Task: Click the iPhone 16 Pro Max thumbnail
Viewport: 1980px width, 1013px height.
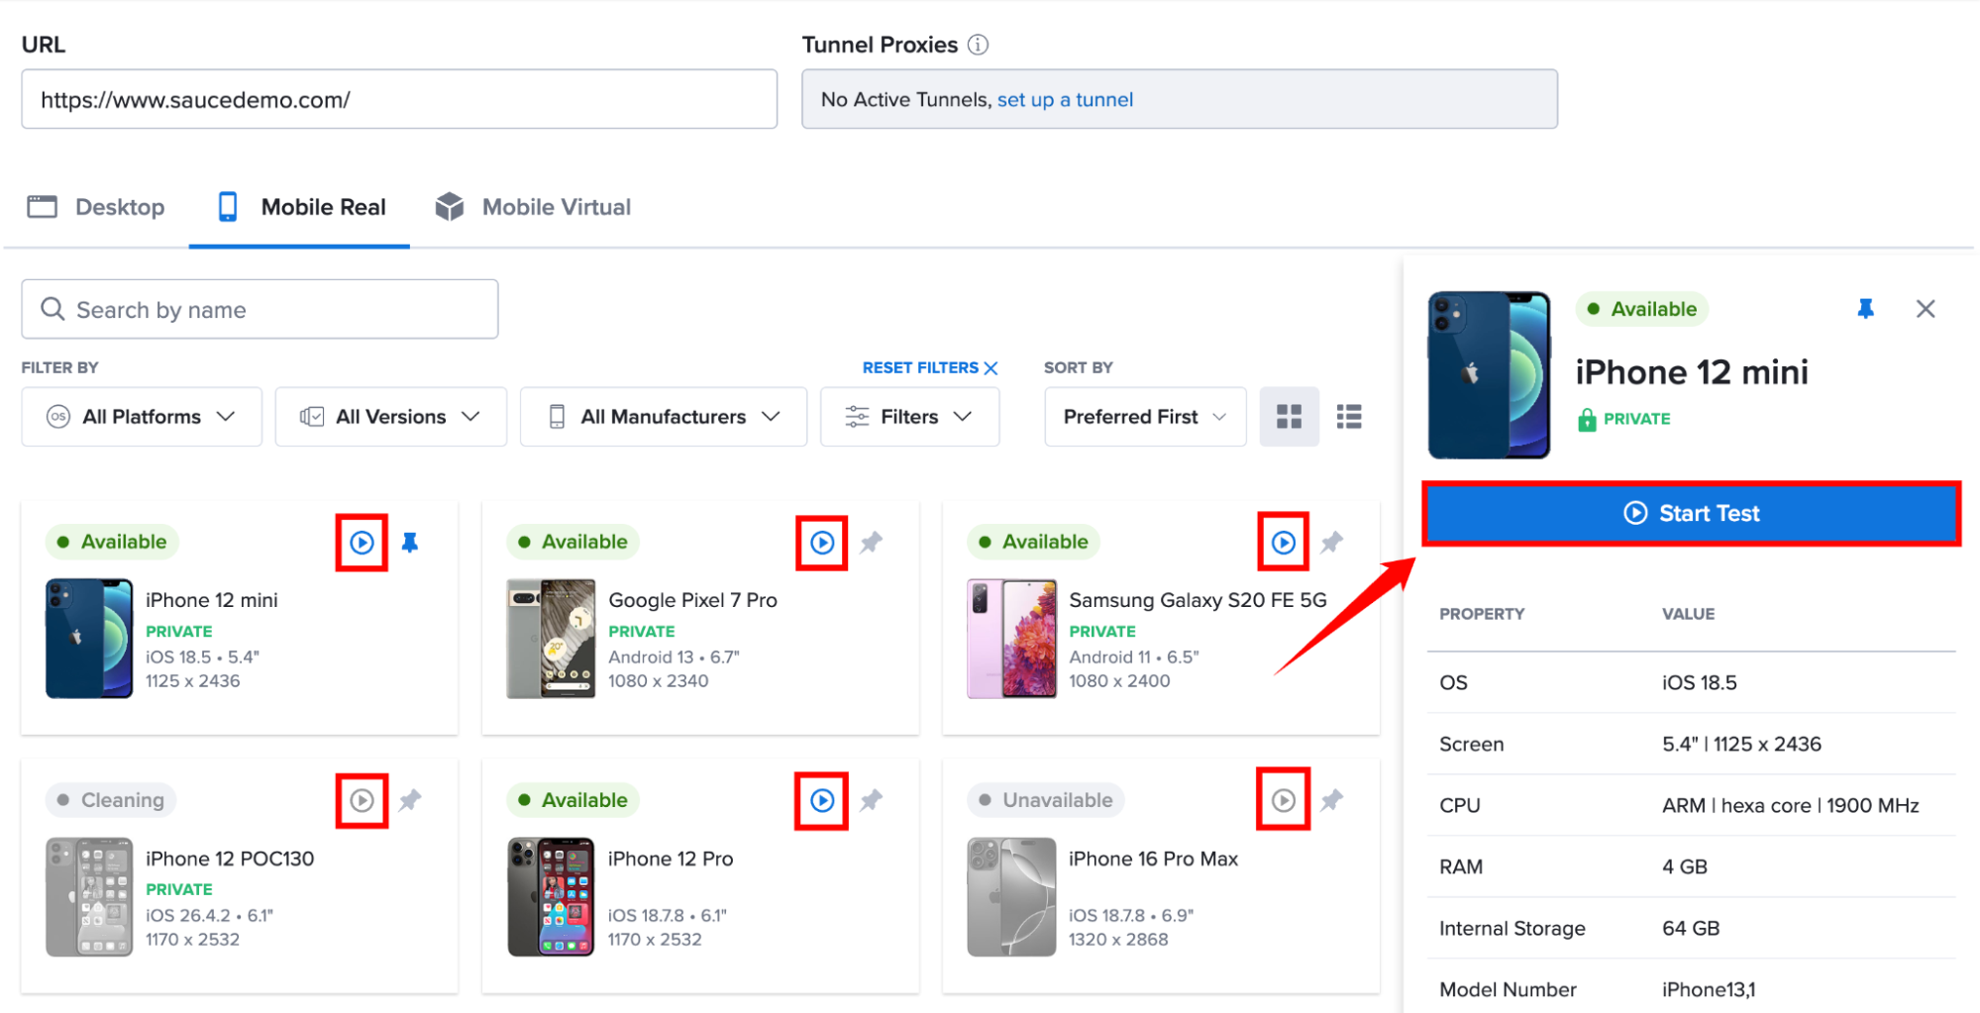Action: [x=1011, y=897]
